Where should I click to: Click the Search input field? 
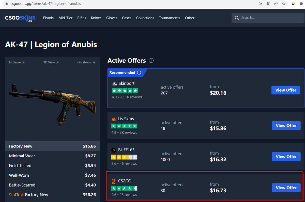coord(268,18)
